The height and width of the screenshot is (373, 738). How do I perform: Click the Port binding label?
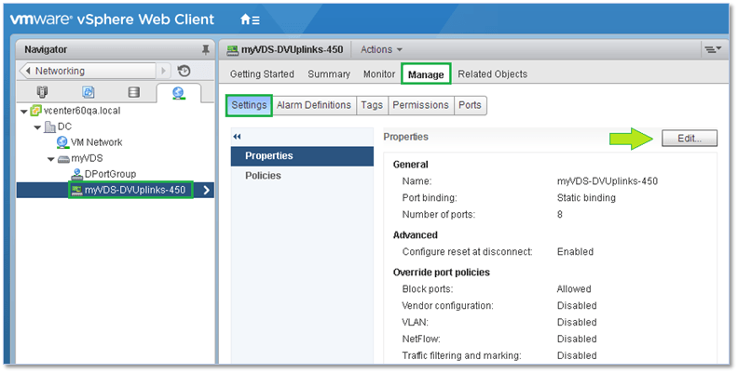point(430,198)
